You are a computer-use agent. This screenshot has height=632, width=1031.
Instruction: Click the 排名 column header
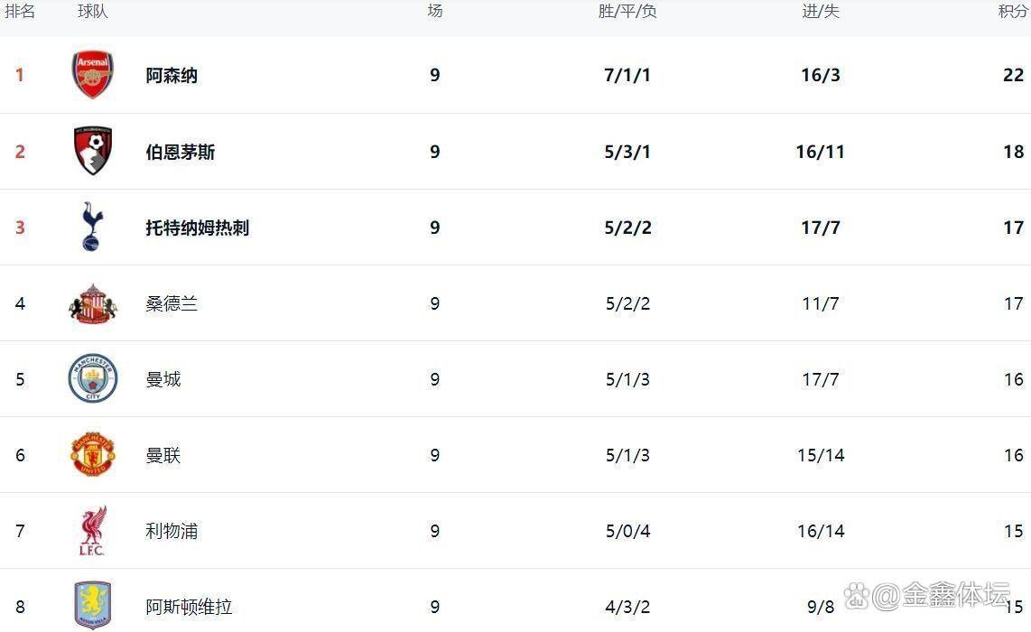20,12
